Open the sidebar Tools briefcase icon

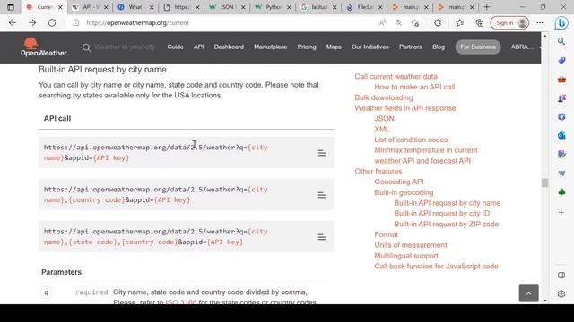[x=561, y=80]
